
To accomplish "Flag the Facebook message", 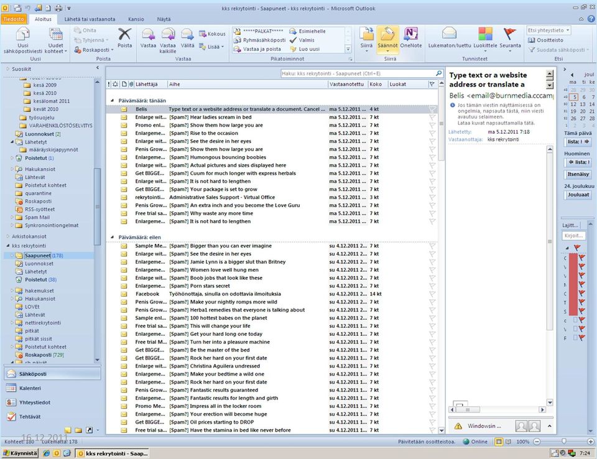I will [432, 294].
